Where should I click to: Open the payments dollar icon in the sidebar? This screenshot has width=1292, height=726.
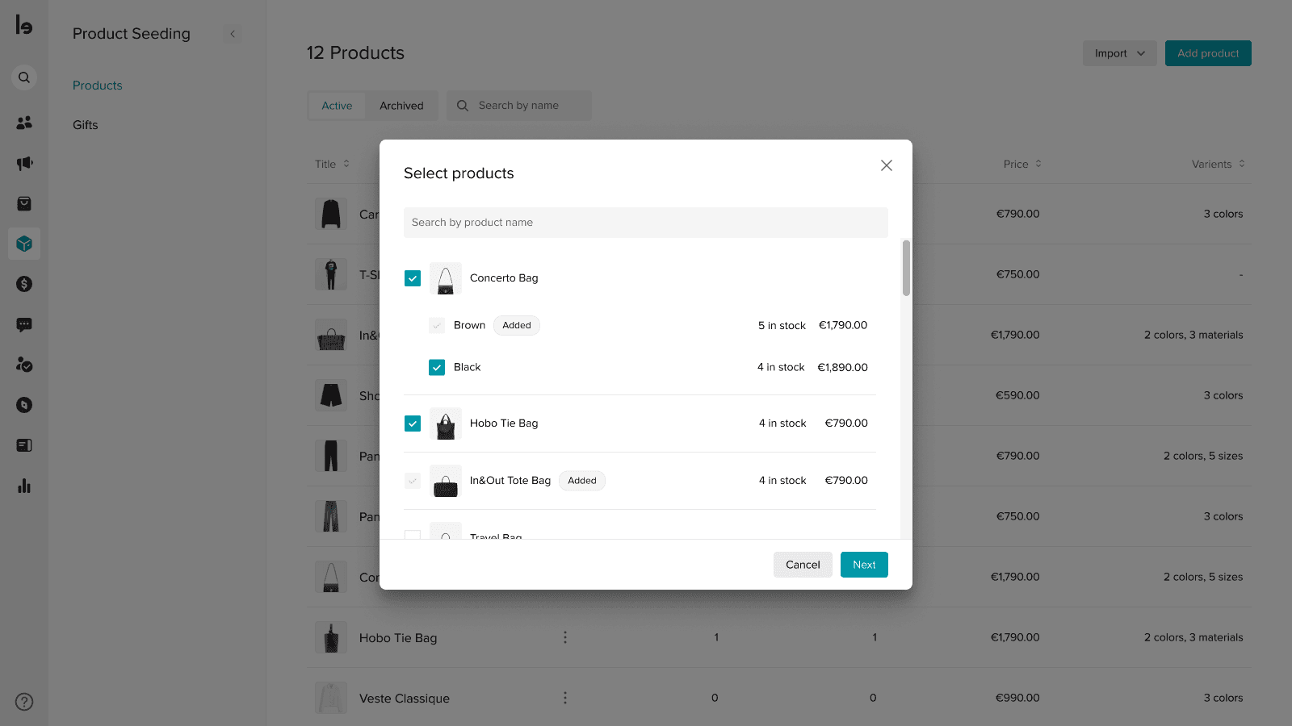[x=23, y=284]
